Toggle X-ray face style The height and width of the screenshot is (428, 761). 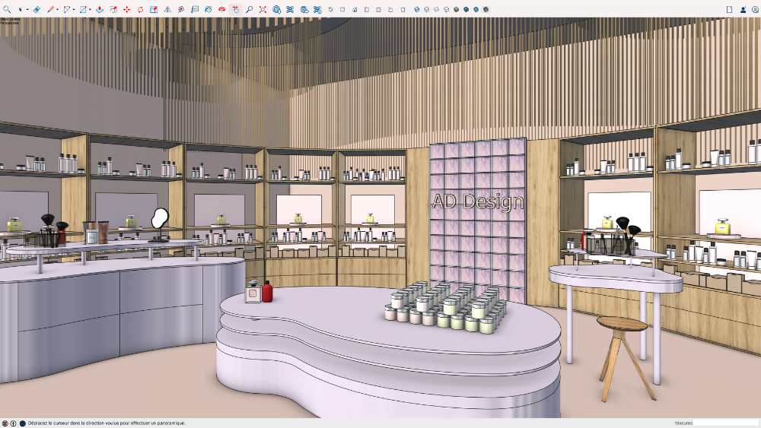coord(418,10)
